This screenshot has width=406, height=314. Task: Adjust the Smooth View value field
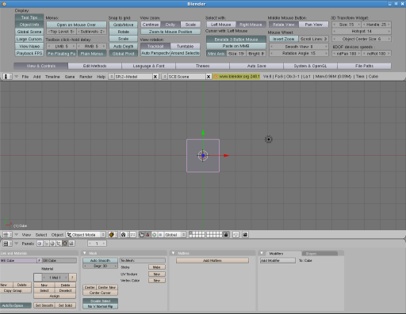[299, 47]
